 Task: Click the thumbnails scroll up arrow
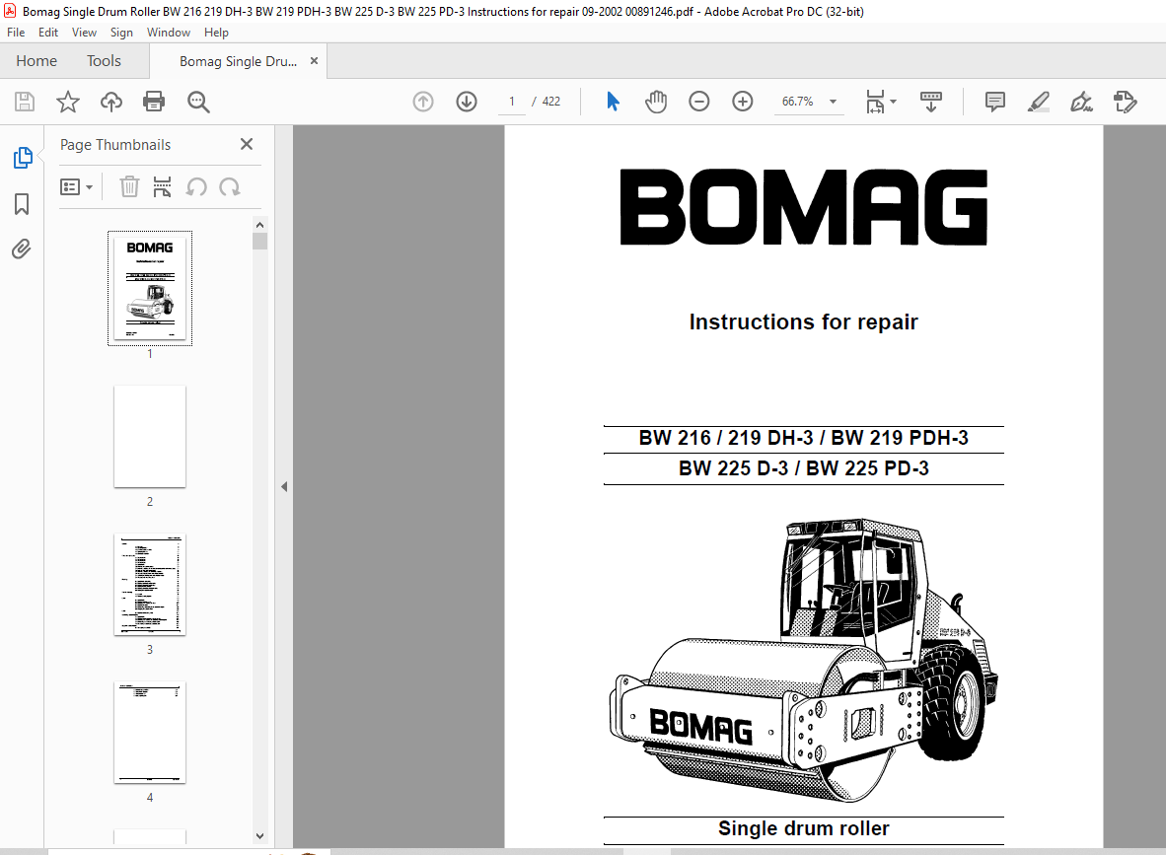click(x=259, y=225)
